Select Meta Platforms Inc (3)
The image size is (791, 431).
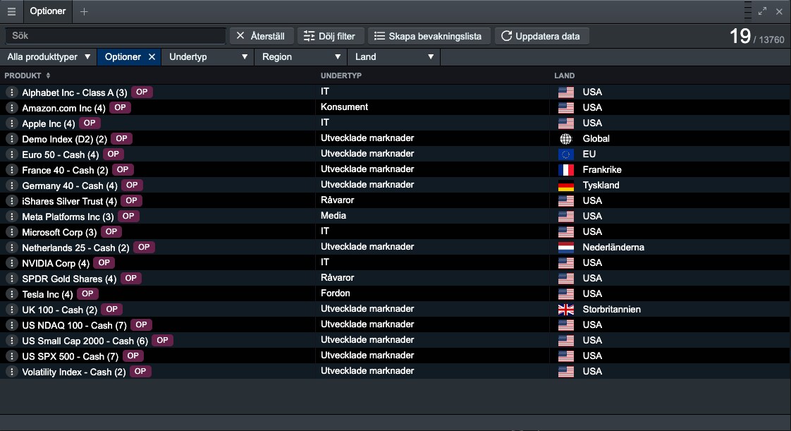[x=68, y=217]
